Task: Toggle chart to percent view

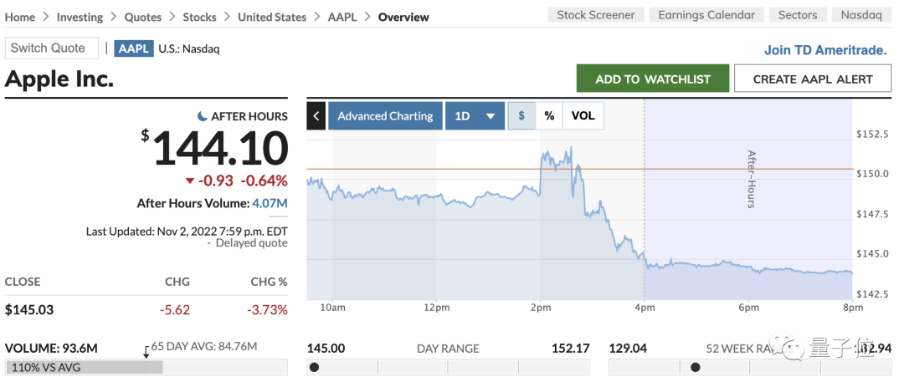Action: click(549, 116)
